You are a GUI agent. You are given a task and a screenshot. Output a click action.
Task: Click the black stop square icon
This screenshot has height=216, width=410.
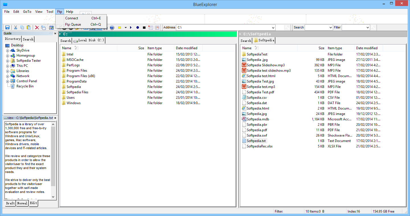click(x=144, y=28)
